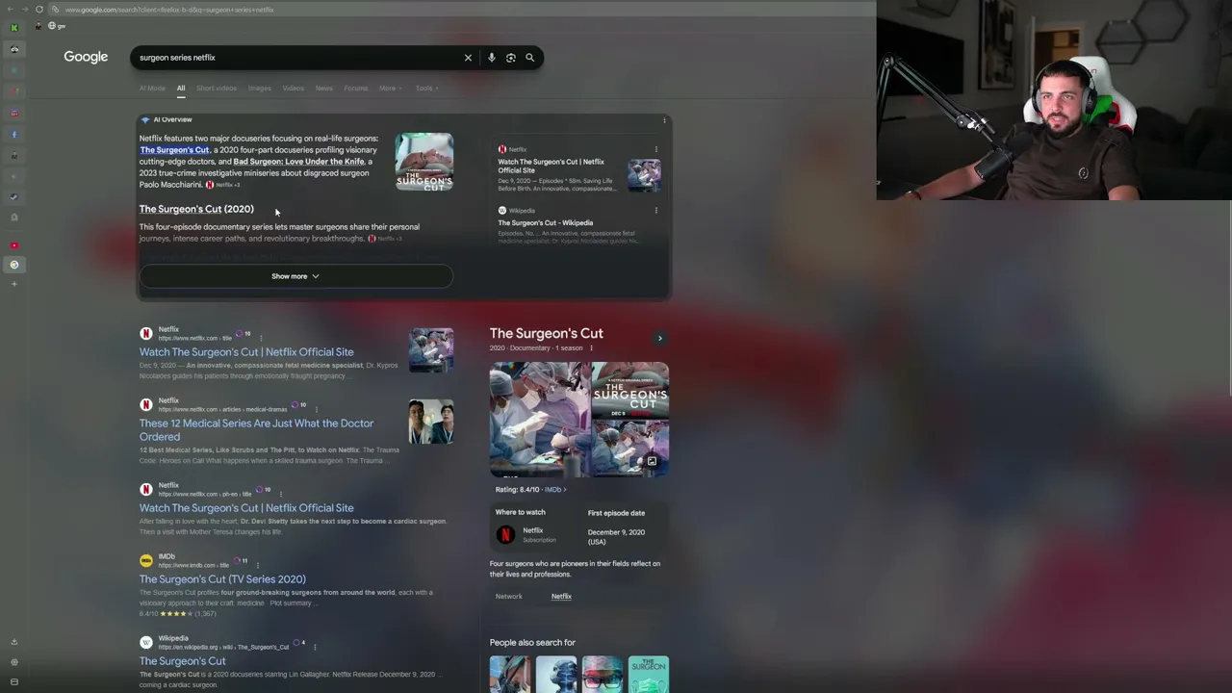Open three-dot menu beside Netflix source card
1232x693 pixels.
tap(656, 149)
